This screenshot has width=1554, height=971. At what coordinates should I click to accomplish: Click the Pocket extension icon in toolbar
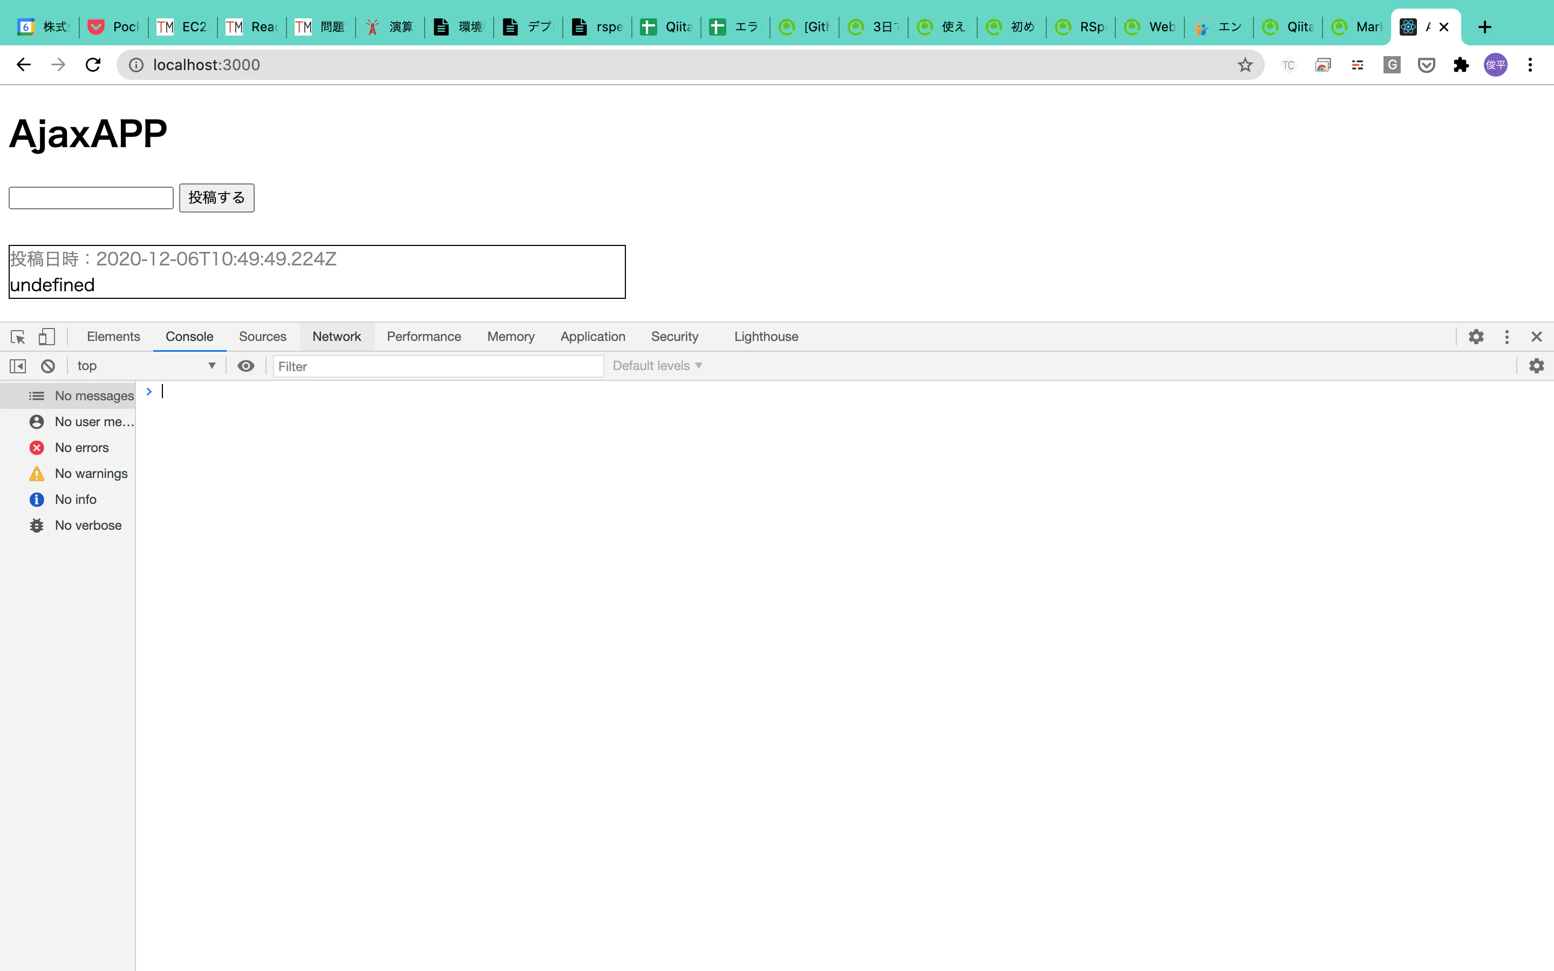(x=1426, y=65)
